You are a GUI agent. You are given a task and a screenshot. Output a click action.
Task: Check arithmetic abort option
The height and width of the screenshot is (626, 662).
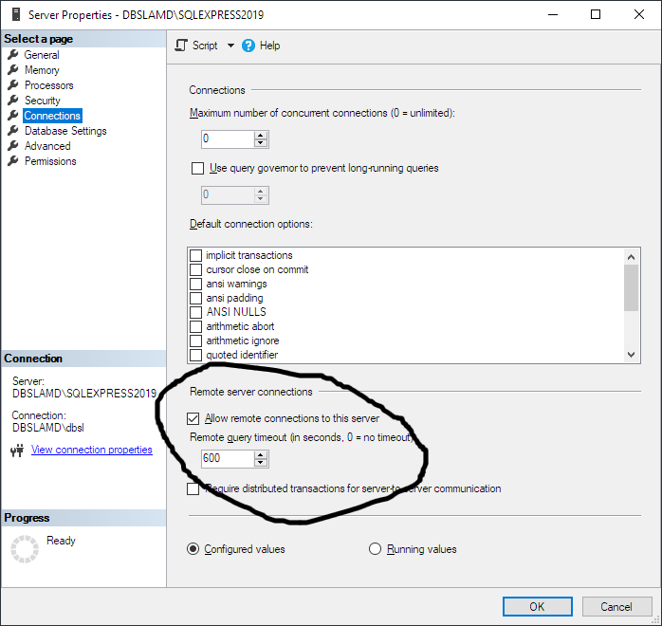click(x=195, y=326)
